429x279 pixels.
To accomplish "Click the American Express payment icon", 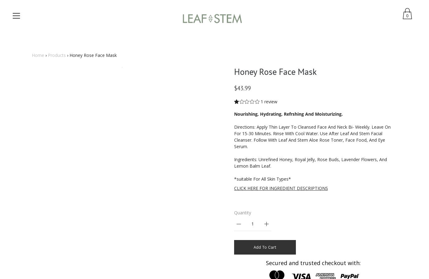I will point(326,276).
